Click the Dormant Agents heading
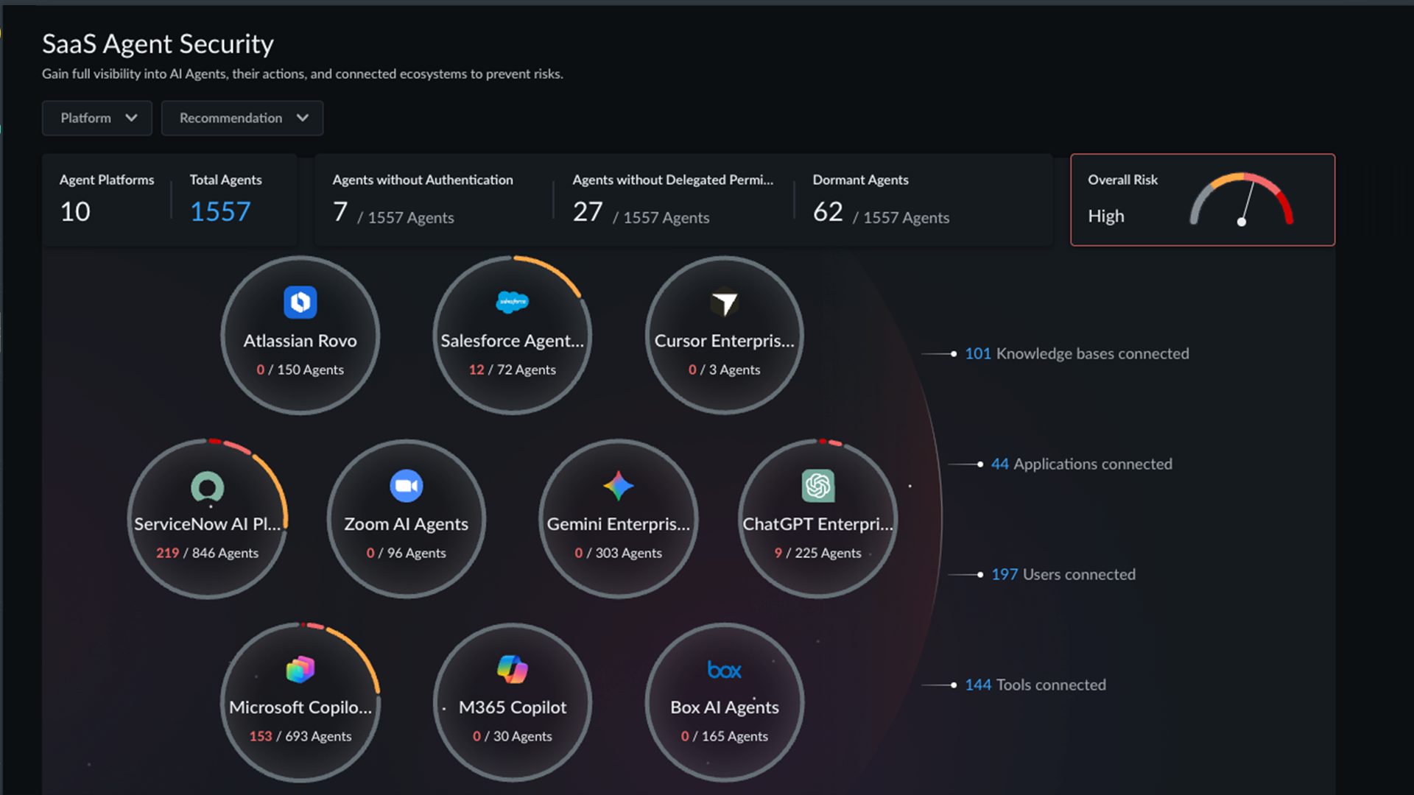This screenshot has height=795, width=1414. click(860, 180)
